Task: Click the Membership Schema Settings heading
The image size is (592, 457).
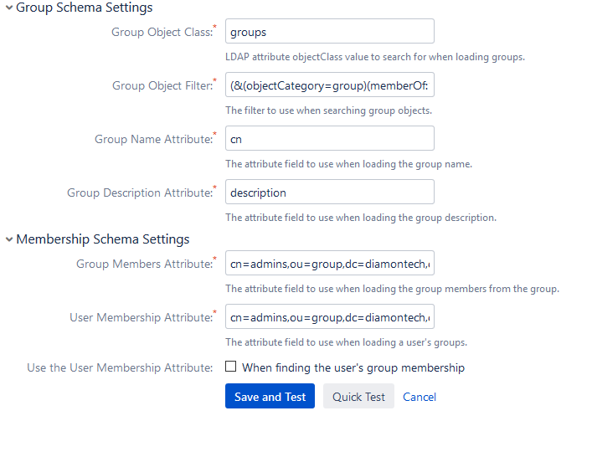Action: (x=103, y=239)
